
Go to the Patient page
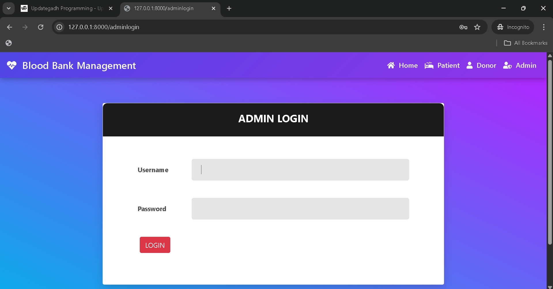[x=442, y=65]
